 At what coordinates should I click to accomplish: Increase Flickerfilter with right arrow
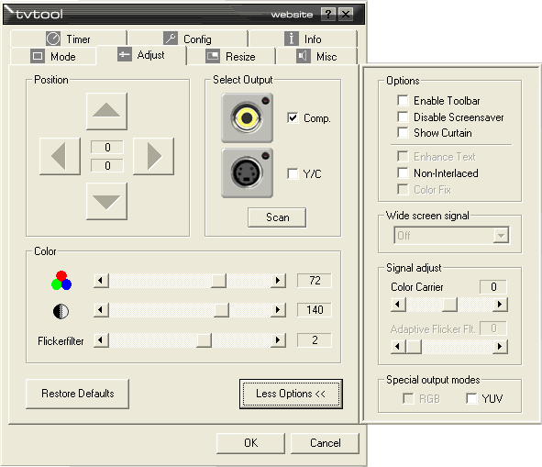(x=278, y=340)
